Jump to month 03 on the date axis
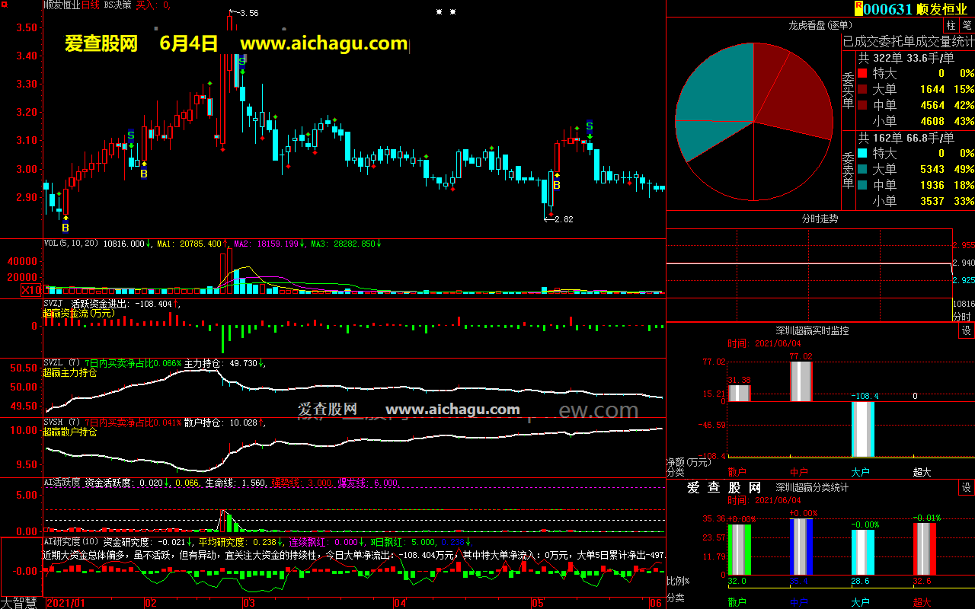This screenshot has height=609, width=975. click(248, 603)
